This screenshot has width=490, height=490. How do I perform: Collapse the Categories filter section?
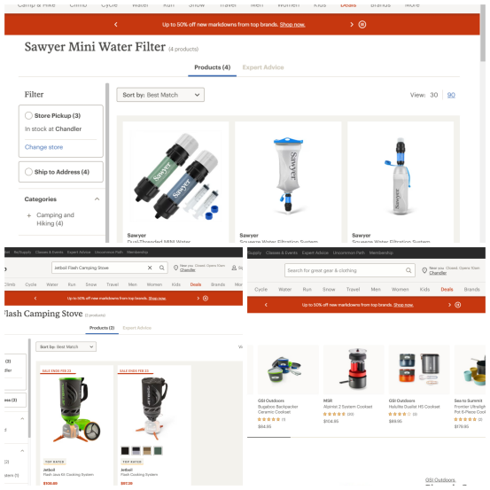pyautogui.click(x=97, y=199)
